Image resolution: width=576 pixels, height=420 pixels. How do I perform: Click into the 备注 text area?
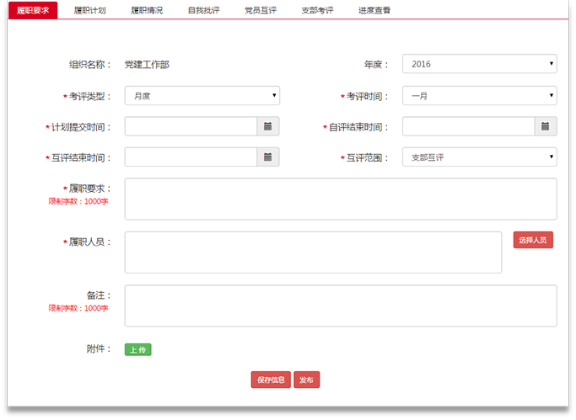pyautogui.click(x=341, y=306)
